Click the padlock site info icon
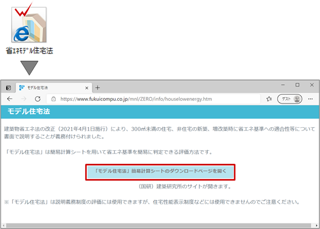Viewport: 320px width, 229px height. pos(54,99)
